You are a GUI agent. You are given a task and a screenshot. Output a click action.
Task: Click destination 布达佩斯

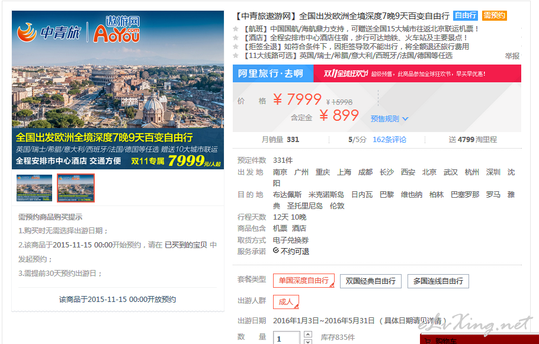click(x=287, y=195)
